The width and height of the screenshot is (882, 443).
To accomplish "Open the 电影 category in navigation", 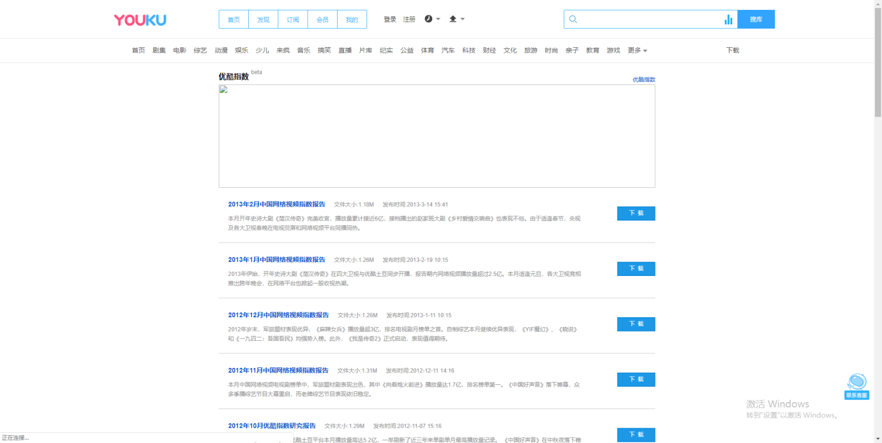I will point(180,51).
